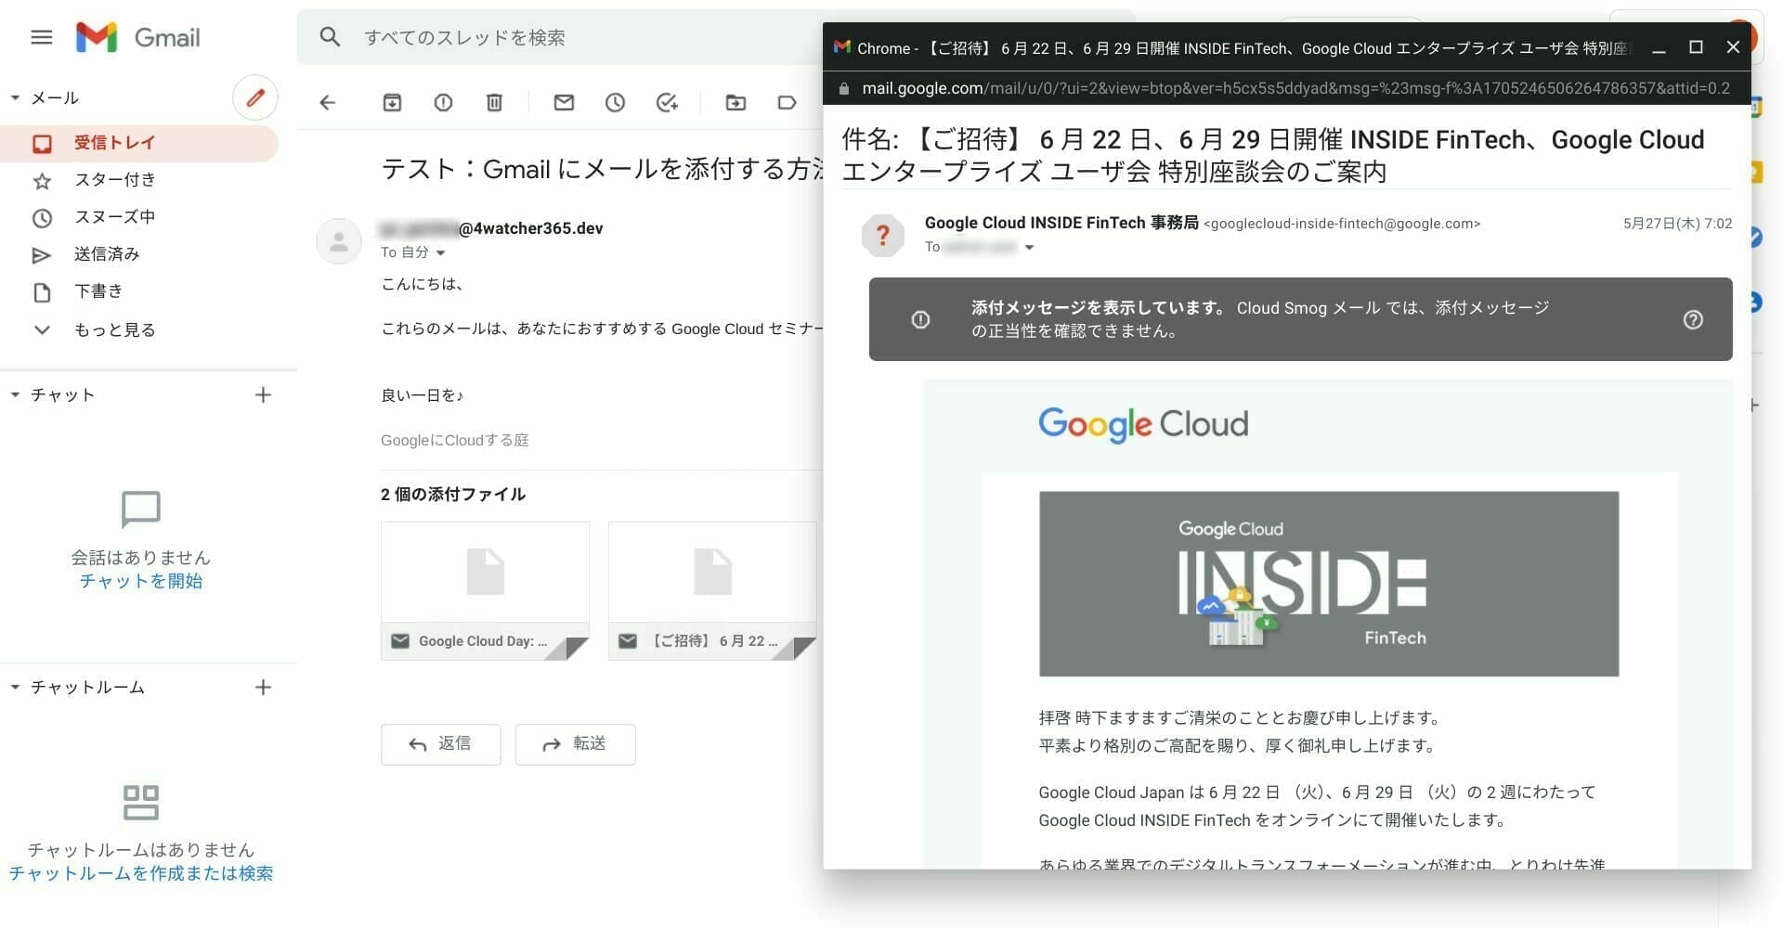Add to Tasks icon in toolbar
1783x928 pixels.
(667, 102)
